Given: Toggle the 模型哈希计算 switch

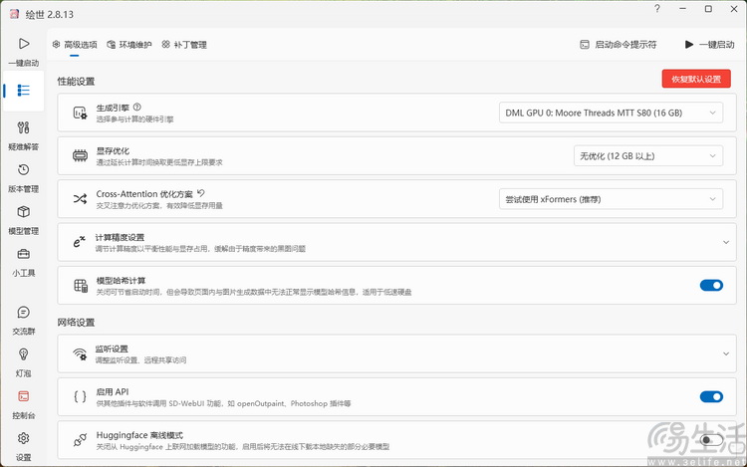Looking at the screenshot, I should pyautogui.click(x=711, y=285).
